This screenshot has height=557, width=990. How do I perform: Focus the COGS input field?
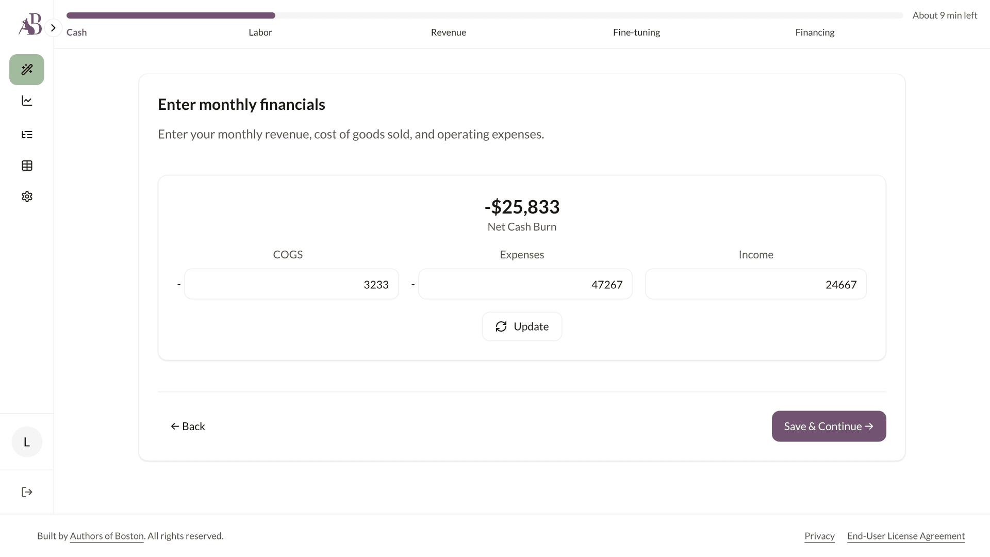click(291, 284)
